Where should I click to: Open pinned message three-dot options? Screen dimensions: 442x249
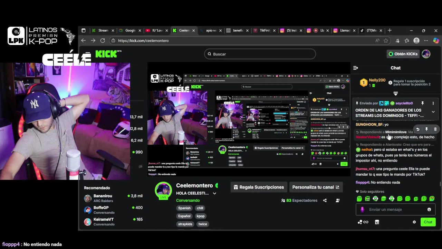tap(433, 103)
